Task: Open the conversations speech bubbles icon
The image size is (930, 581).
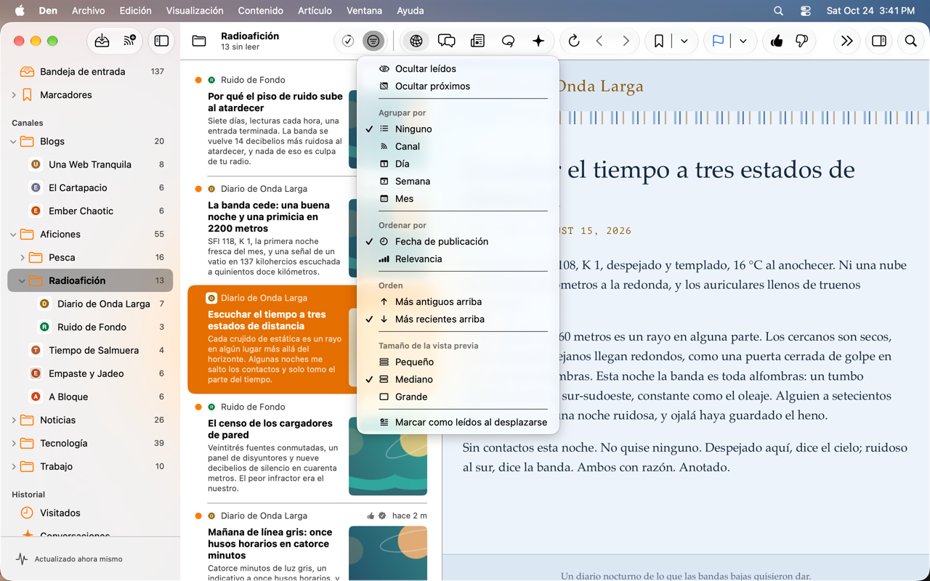Action: (447, 41)
